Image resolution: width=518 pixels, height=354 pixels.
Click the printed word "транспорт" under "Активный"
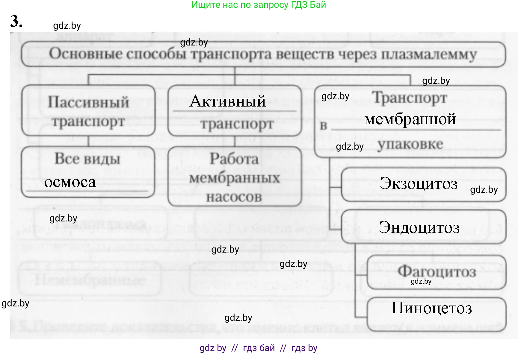[237, 124]
